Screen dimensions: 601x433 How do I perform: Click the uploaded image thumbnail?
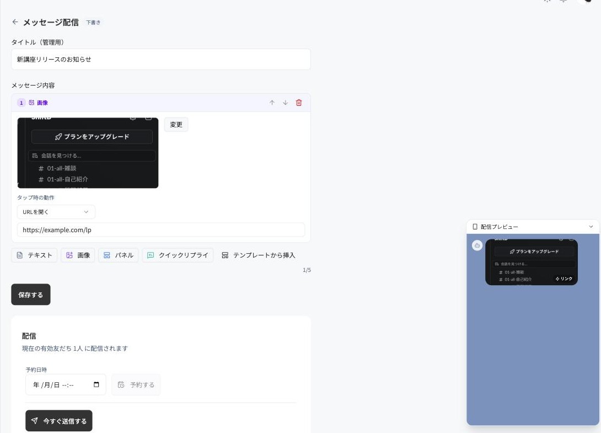pos(88,153)
